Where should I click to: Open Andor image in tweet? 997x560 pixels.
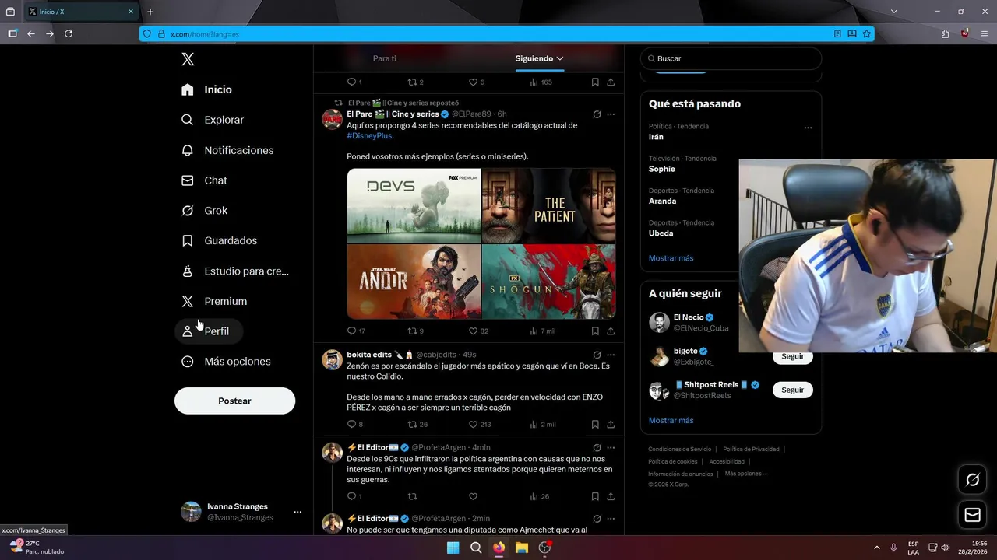click(x=414, y=282)
